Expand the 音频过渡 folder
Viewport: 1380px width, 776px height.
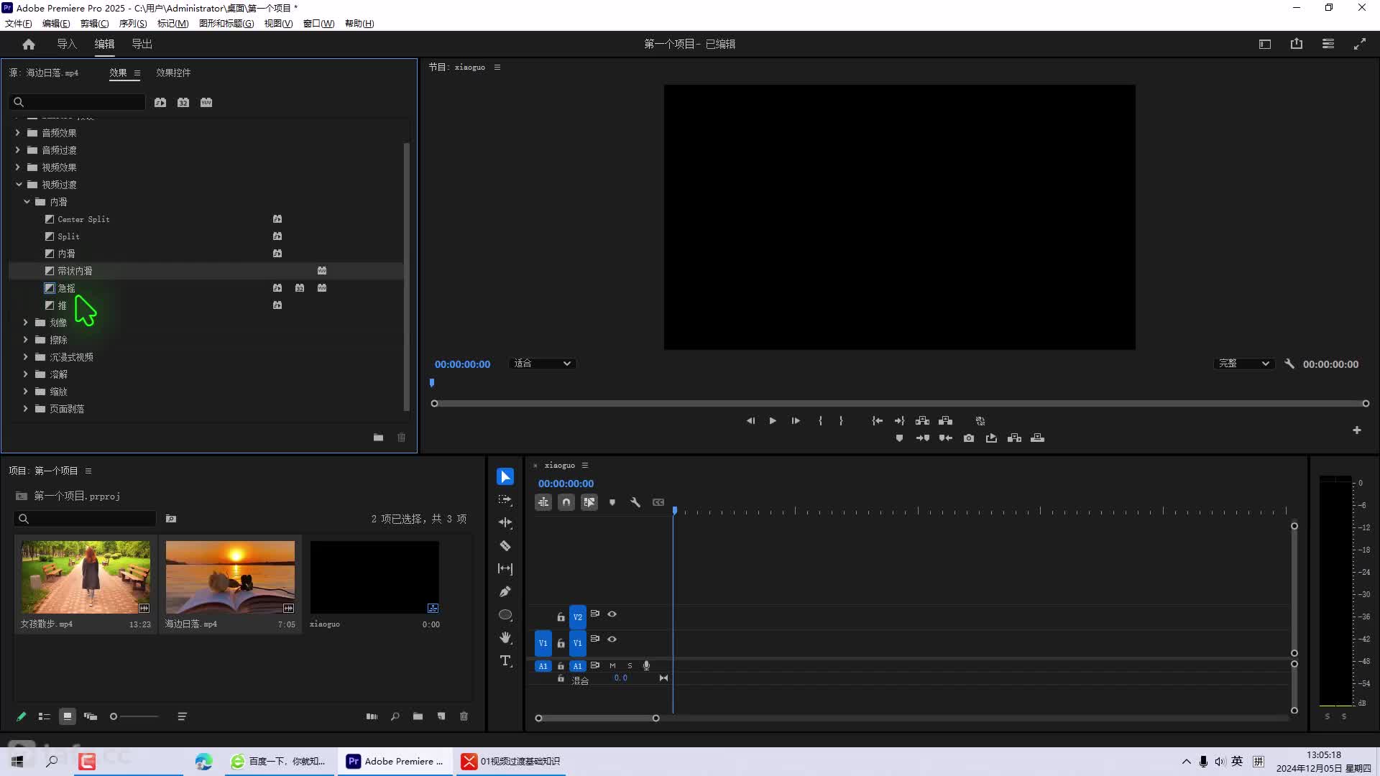pos(18,150)
